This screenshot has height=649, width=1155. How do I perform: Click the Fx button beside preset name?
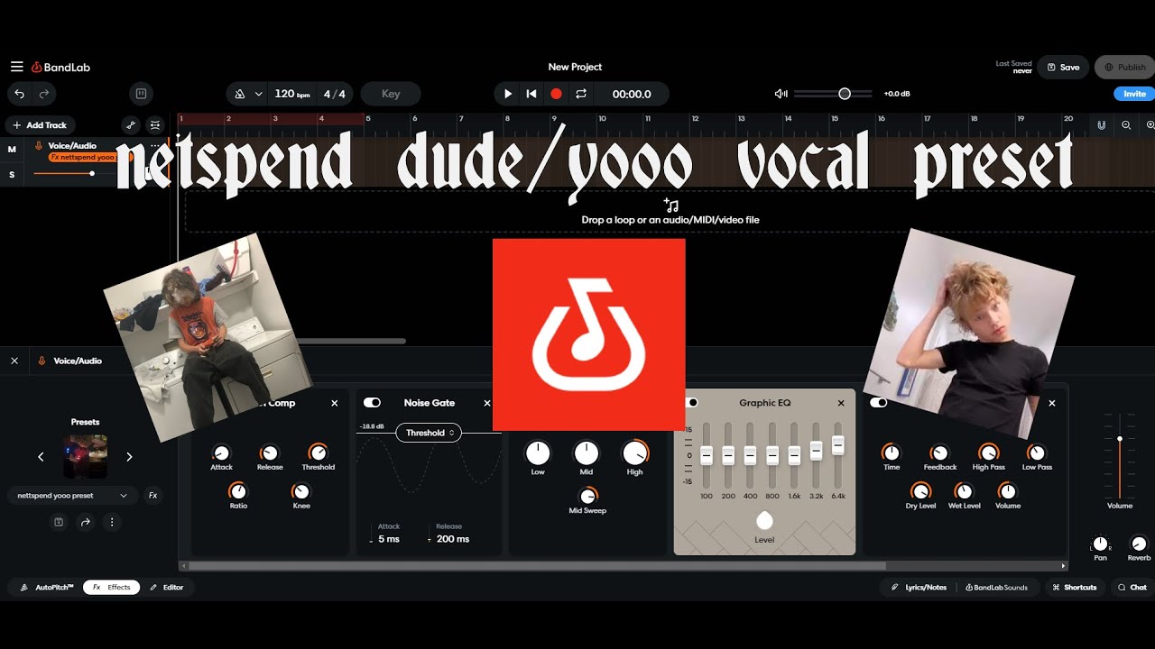pyautogui.click(x=152, y=495)
